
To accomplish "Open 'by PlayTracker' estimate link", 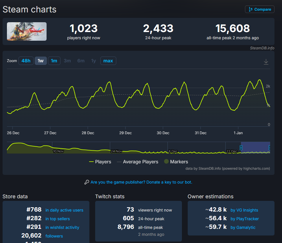I will point(245,219).
